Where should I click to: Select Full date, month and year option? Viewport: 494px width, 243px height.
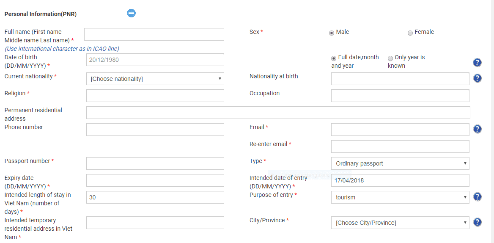pos(333,58)
